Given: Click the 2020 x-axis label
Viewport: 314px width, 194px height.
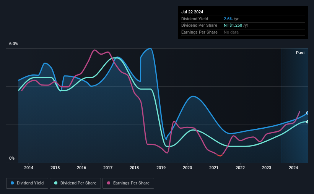Looking at the screenshot, I should (x=187, y=168).
